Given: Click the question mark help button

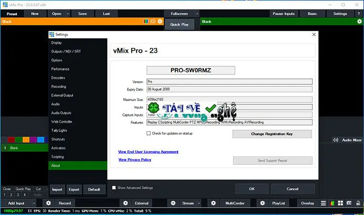Looking at the screenshot, I should point(359,14).
